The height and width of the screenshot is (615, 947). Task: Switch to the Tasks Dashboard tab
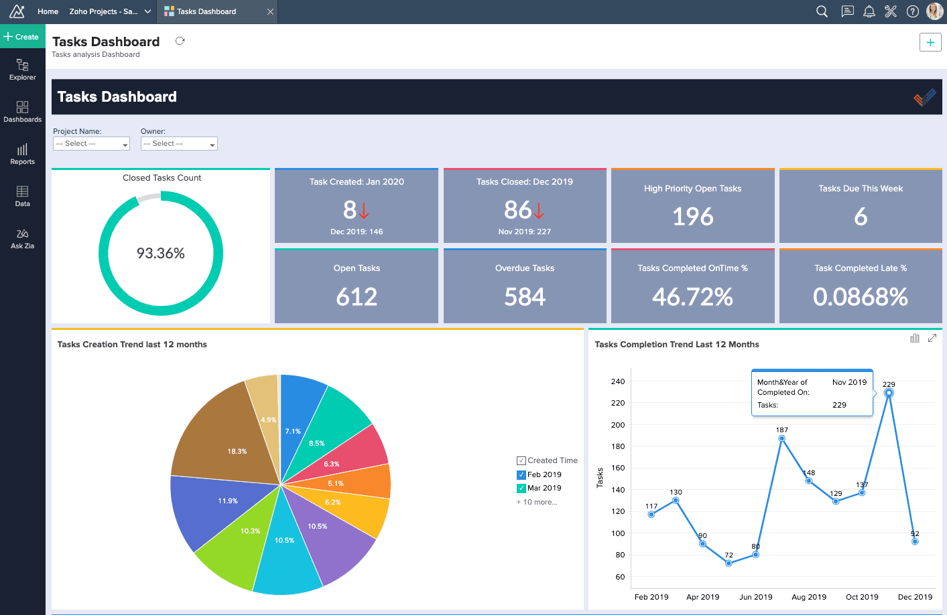[206, 11]
